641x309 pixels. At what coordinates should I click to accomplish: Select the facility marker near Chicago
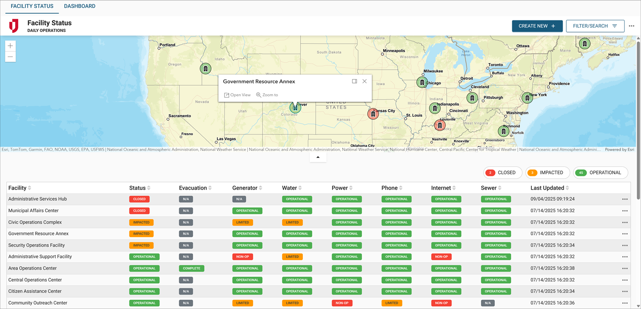[x=421, y=82]
